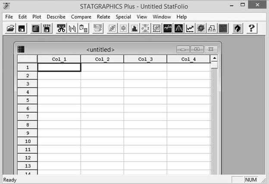Open the Special menu
Viewport: 269px width, 184px height.
(x=123, y=17)
